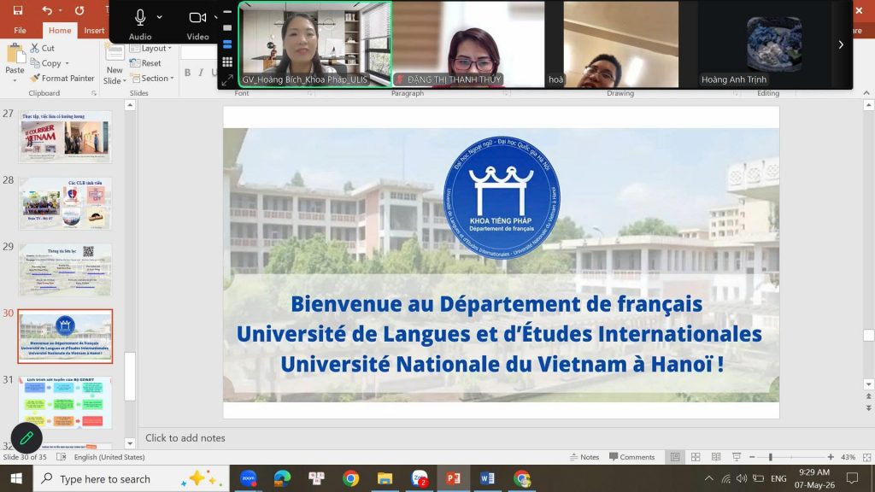This screenshot has width=875, height=492.
Task: Select slide 31 thumbnail
Action: coord(65,403)
